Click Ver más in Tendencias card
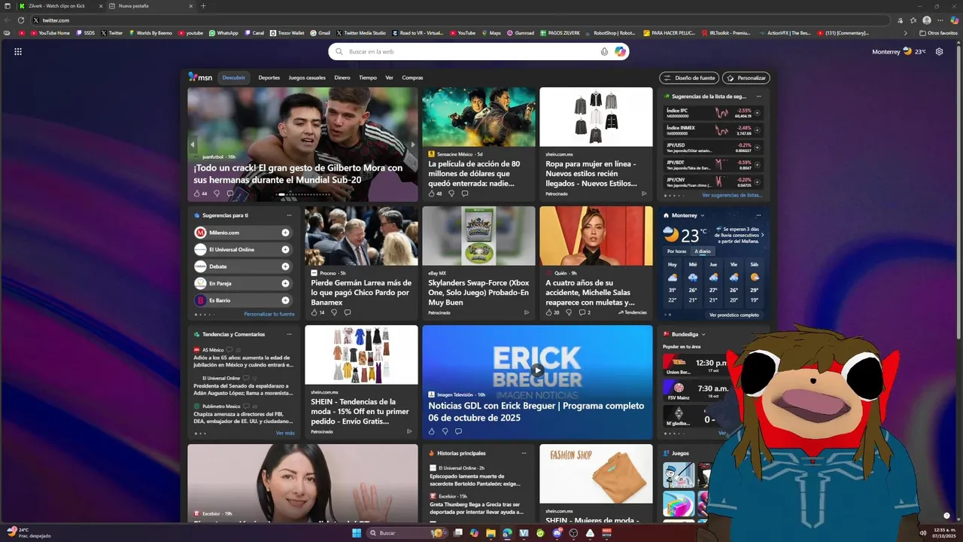This screenshot has height=542, width=963. [x=285, y=433]
